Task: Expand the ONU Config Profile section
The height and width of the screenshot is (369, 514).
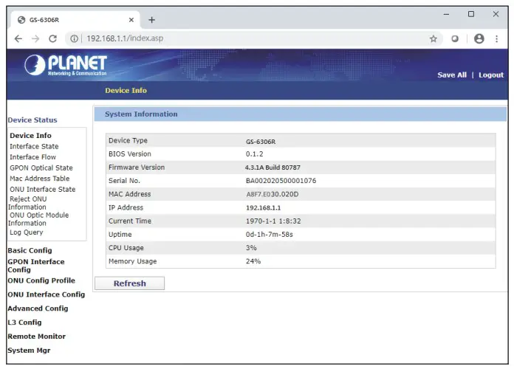Action: [41, 280]
